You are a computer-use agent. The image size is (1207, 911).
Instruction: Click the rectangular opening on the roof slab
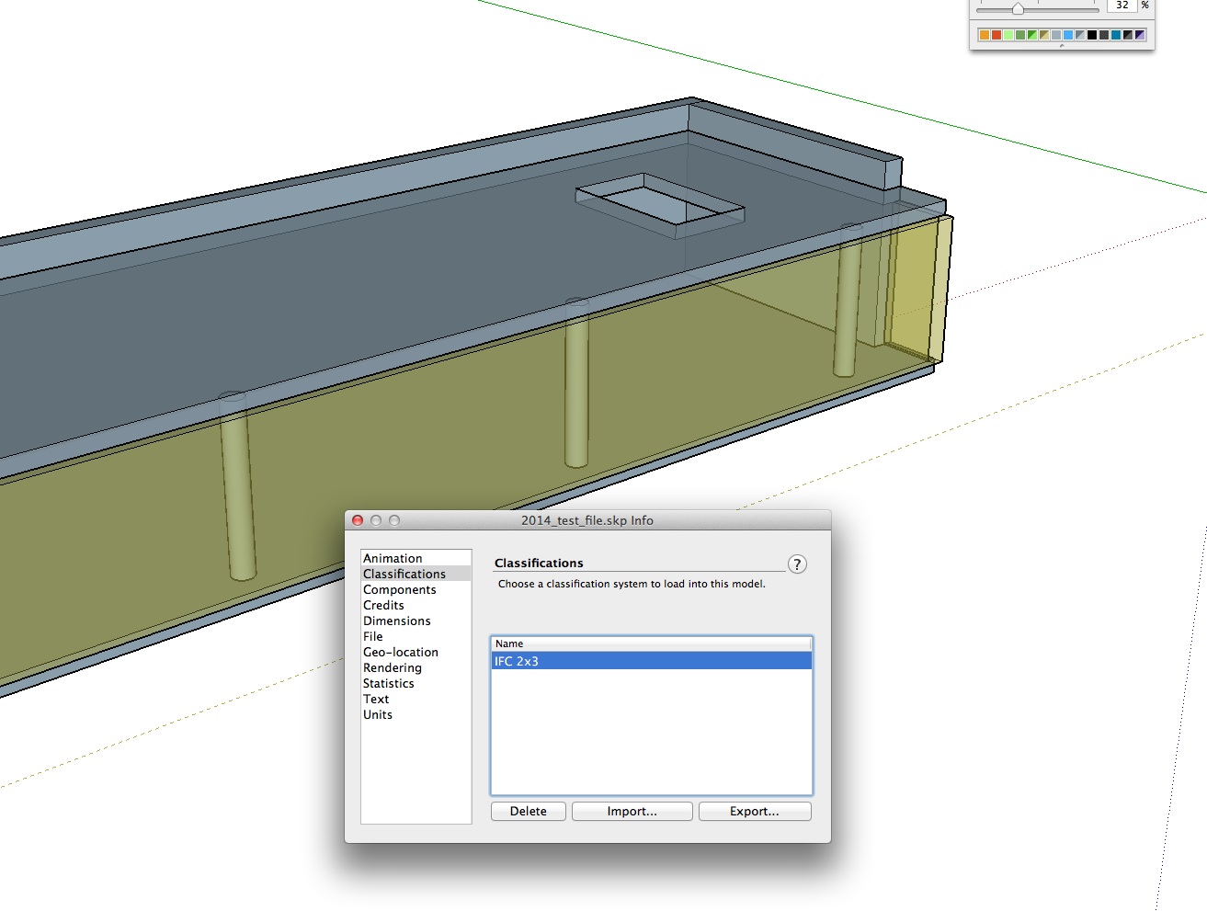click(660, 205)
